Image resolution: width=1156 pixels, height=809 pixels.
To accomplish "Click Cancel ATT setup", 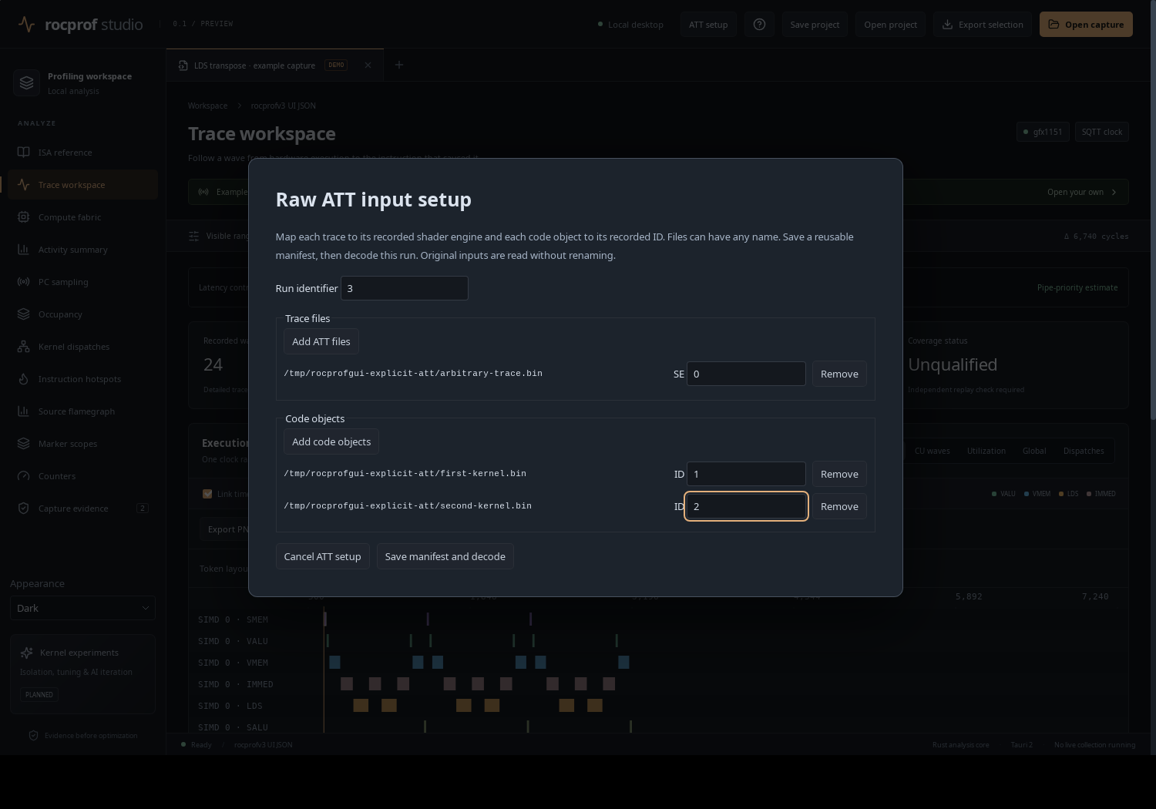I will pos(322,556).
